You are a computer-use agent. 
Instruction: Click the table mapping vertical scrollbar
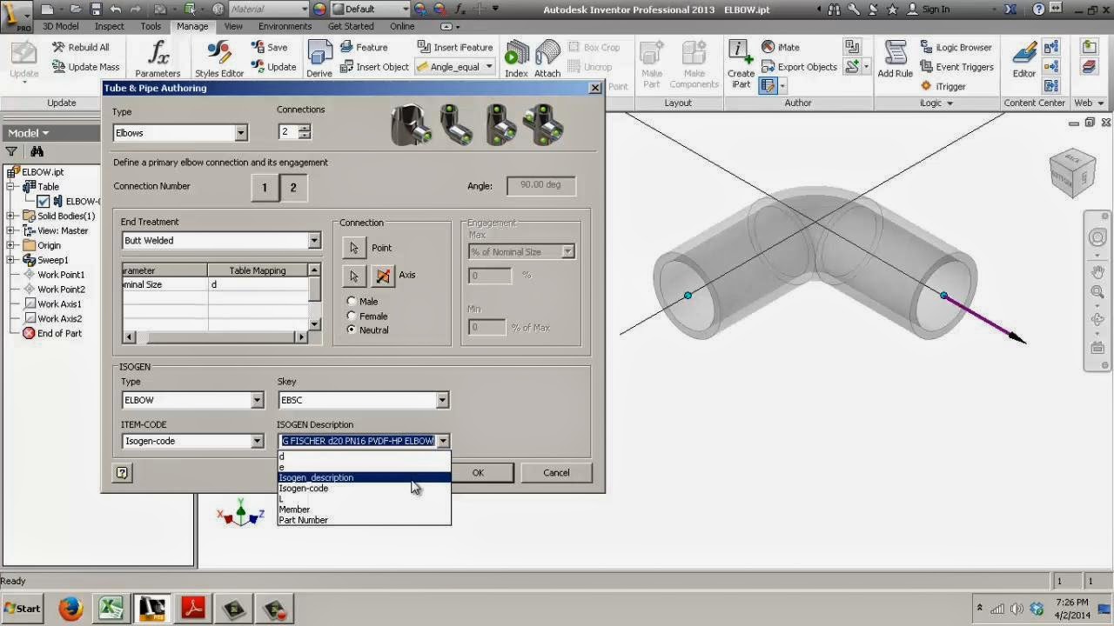(314, 296)
